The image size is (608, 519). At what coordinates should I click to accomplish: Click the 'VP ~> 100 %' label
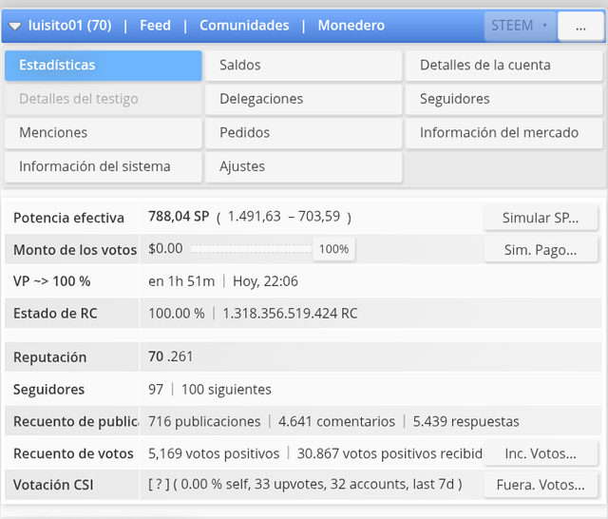(x=52, y=281)
